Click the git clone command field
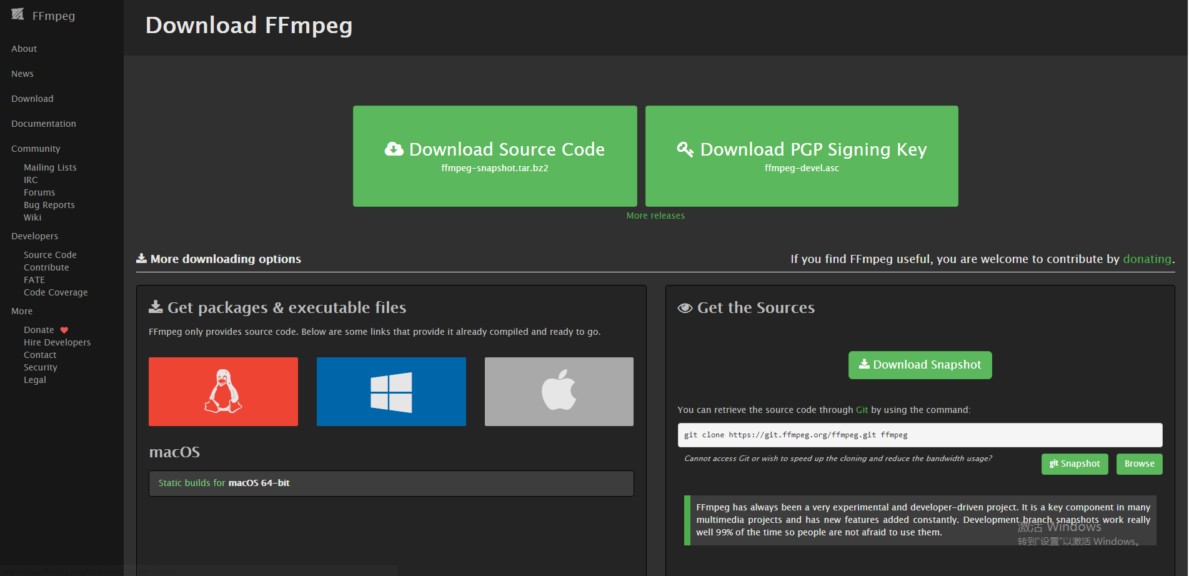This screenshot has height=576, width=1189. [x=920, y=435]
